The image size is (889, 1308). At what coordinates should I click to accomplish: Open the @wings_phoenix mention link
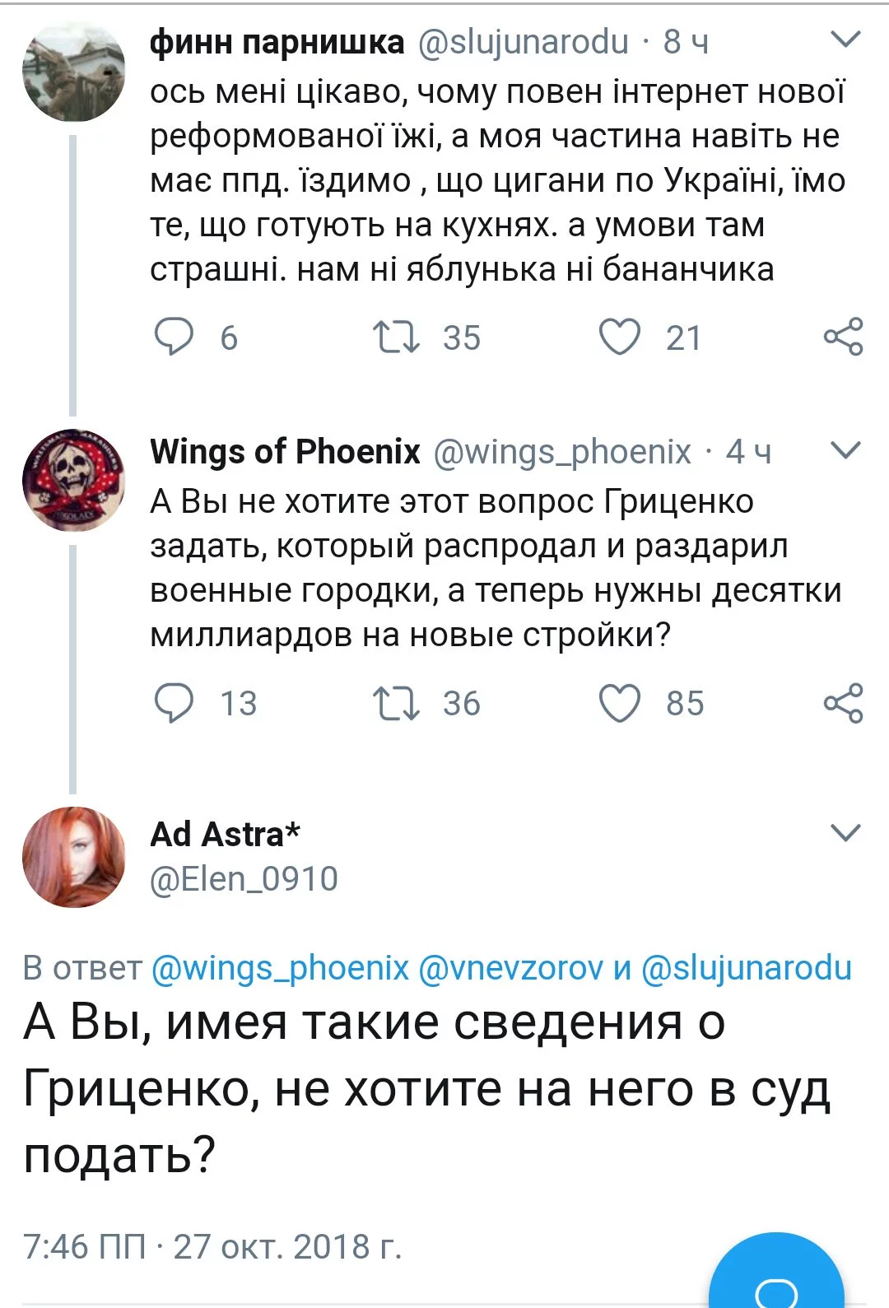[280, 968]
